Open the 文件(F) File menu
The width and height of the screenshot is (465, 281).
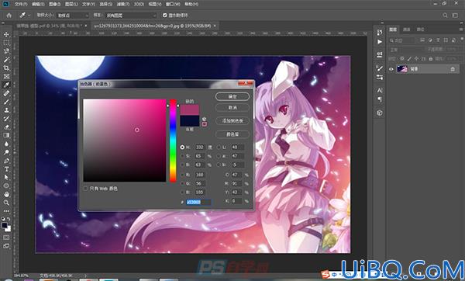[x=21, y=4]
